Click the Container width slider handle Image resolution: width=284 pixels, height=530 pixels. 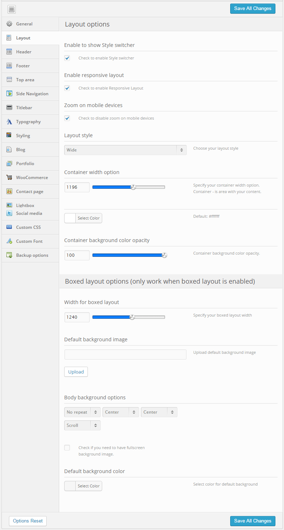133,187
